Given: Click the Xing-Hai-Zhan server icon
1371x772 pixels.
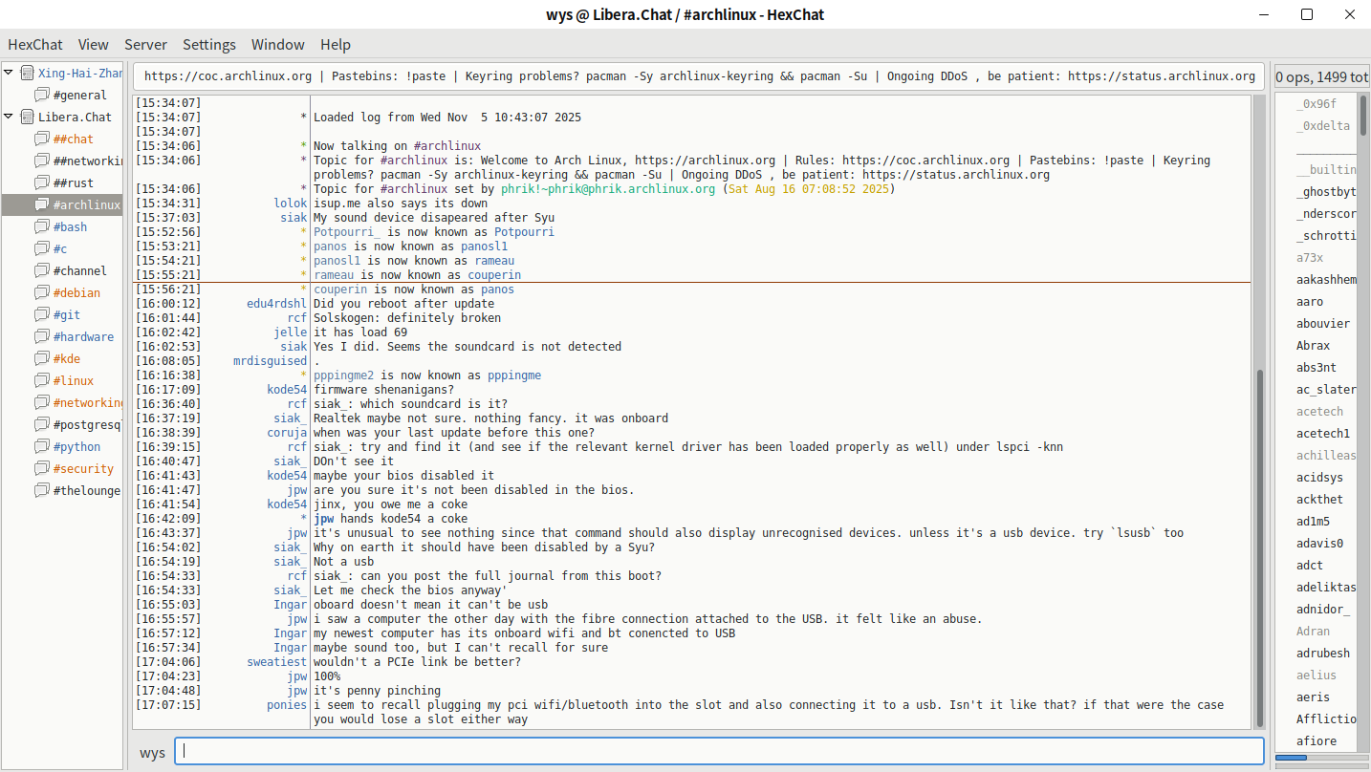Looking at the screenshot, I should pyautogui.click(x=26, y=73).
